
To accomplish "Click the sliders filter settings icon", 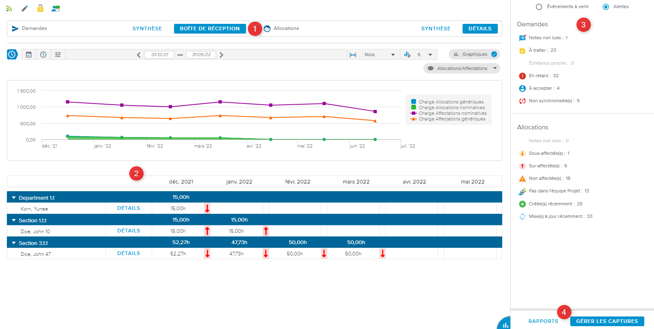I will [58, 55].
